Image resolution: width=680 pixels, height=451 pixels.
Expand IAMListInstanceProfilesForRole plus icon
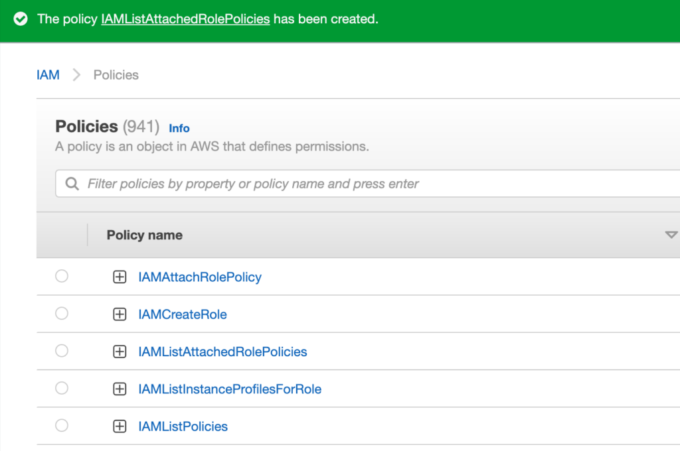point(120,389)
